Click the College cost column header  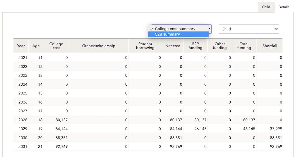tap(56, 46)
